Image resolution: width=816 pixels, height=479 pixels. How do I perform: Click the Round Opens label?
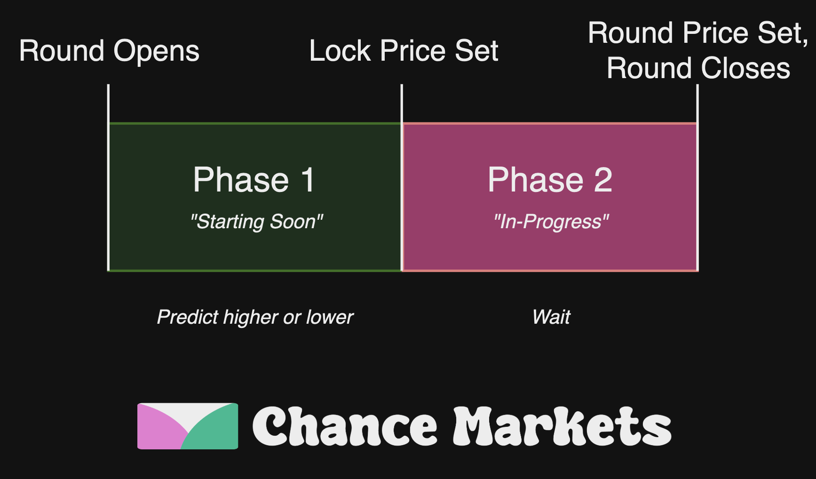pos(109,51)
